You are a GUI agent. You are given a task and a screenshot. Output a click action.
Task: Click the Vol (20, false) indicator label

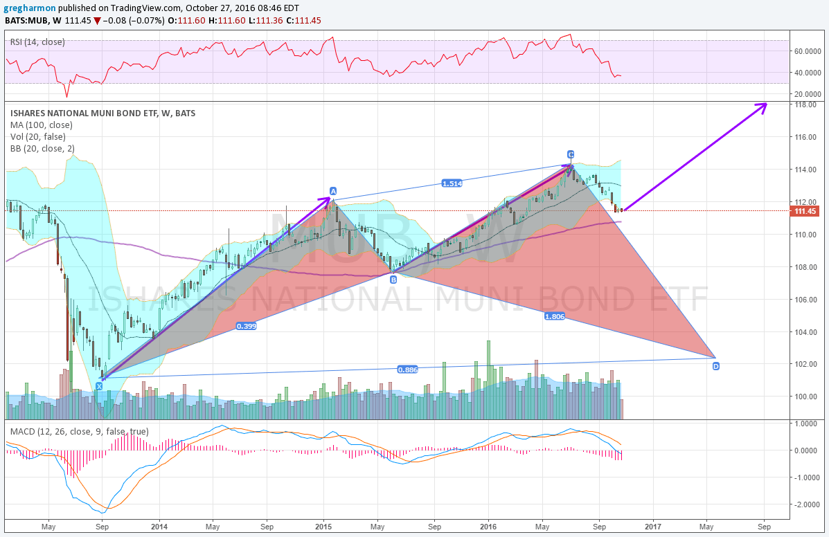[37, 137]
